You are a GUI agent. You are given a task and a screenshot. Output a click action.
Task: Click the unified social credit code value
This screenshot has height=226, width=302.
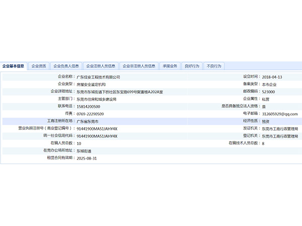click(97, 136)
